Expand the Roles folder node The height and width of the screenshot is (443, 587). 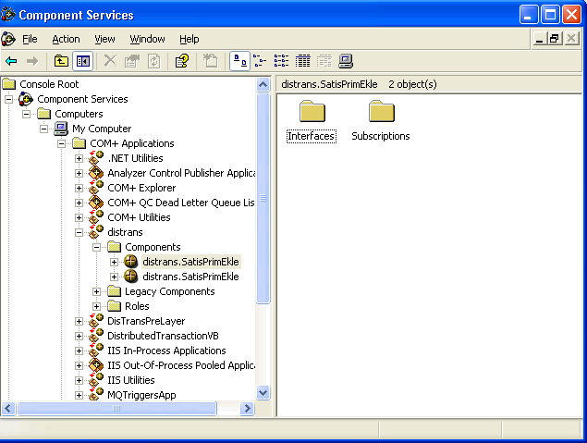97,306
